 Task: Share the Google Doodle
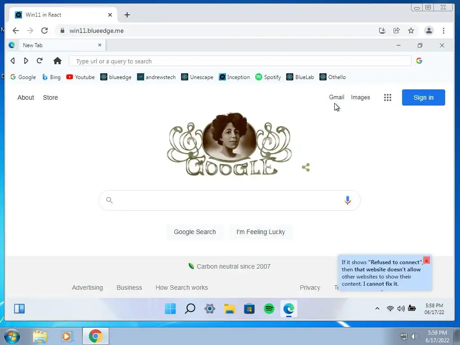tap(305, 168)
